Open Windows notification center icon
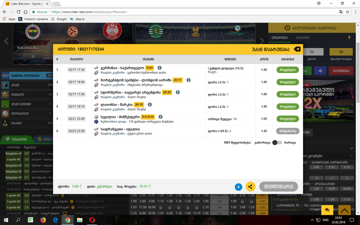This screenshot has width=360, height=225. pyautogui.click(x=352, y=220)
